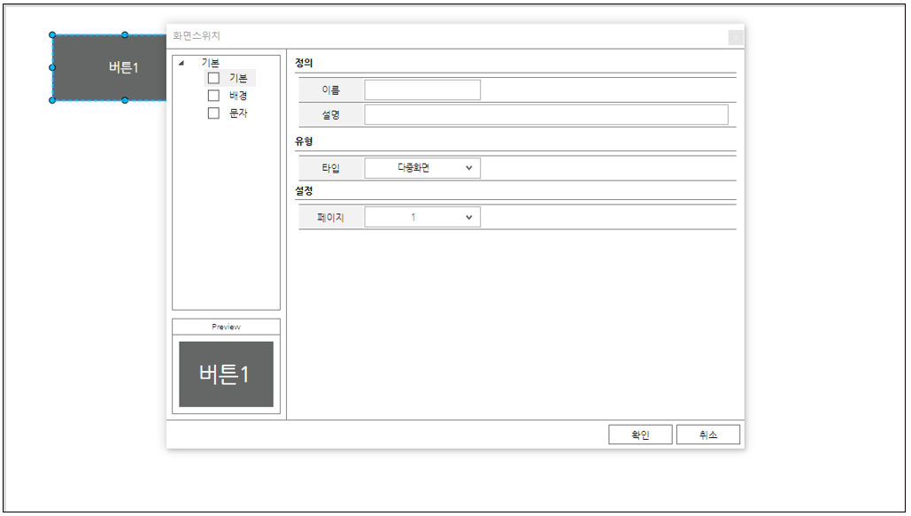Select the 문자 tree item label

tap(238, 112)
